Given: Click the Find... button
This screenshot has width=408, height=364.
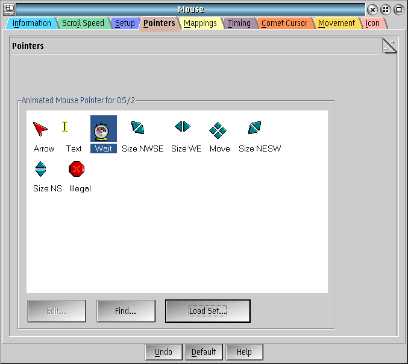Looking at the screenshot, I should point(126,311).
